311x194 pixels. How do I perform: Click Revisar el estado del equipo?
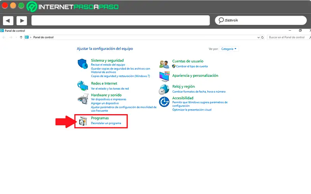(108, 65)
